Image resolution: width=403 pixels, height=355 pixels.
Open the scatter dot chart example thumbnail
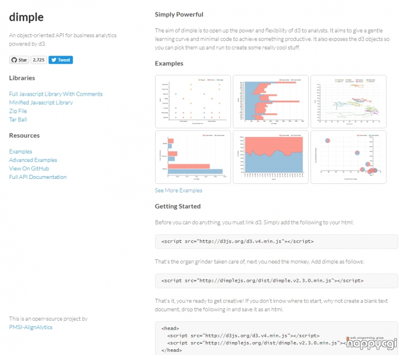(x=193, y=101)
